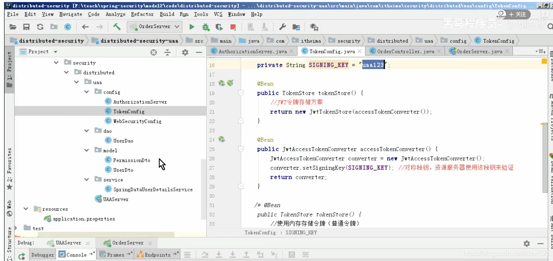Image resolution: width=553 pixels, height=261 pixels.
Task: Open file with the folder toolbar icon
Action: (x=13, y=27)
